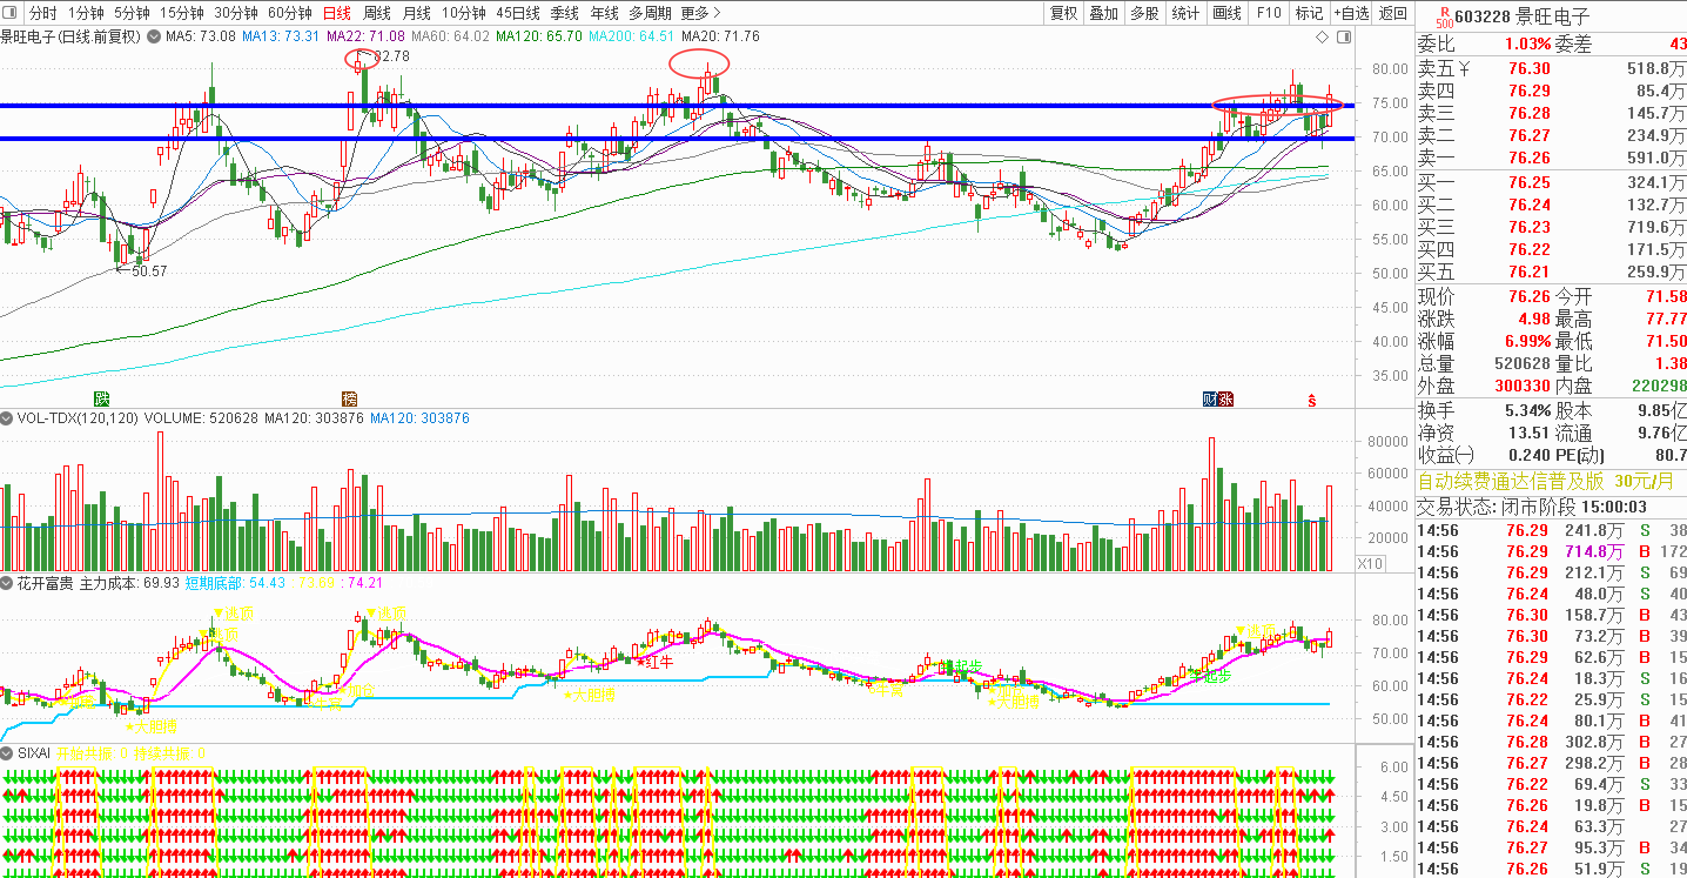Image resolution: width=1687 pixels, height=878 pixels.
Task: Expand the 花开富贵 indicator dropdown
Action: (6, 583)
